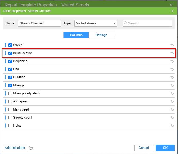Click the Search input field
178x154 pixels.
pyautogui.click(x=149, y=23)
